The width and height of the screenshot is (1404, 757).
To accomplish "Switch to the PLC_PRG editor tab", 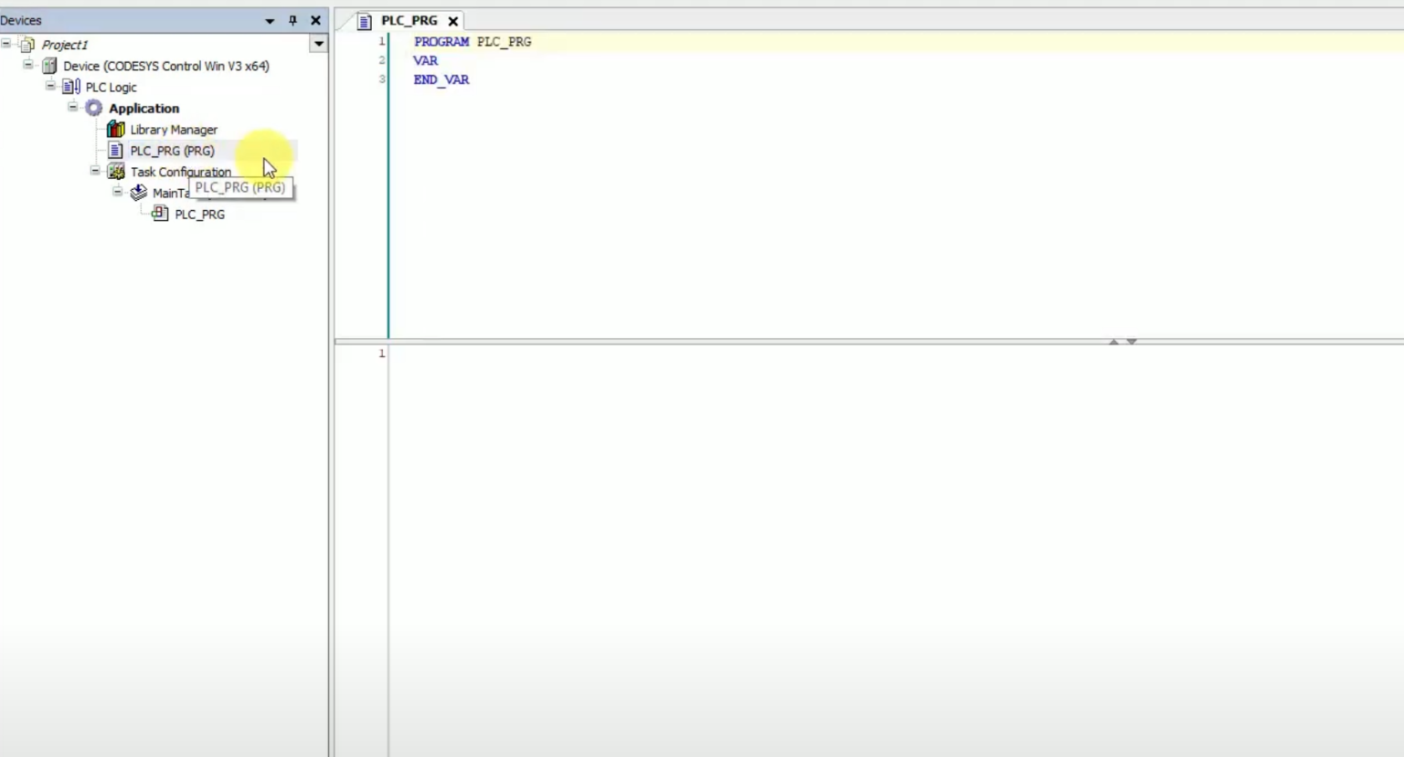I will tap(409, 20).
